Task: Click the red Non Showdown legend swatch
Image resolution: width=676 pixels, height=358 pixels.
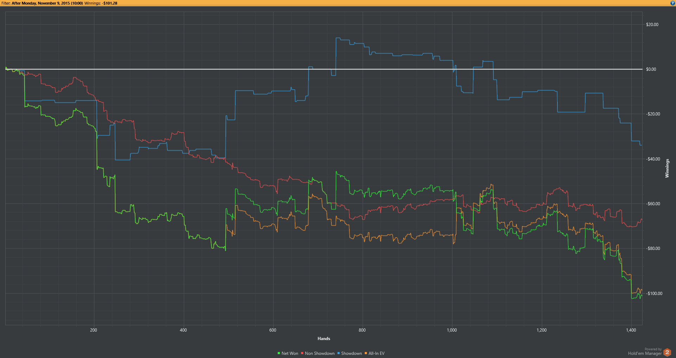Action: 302,353
